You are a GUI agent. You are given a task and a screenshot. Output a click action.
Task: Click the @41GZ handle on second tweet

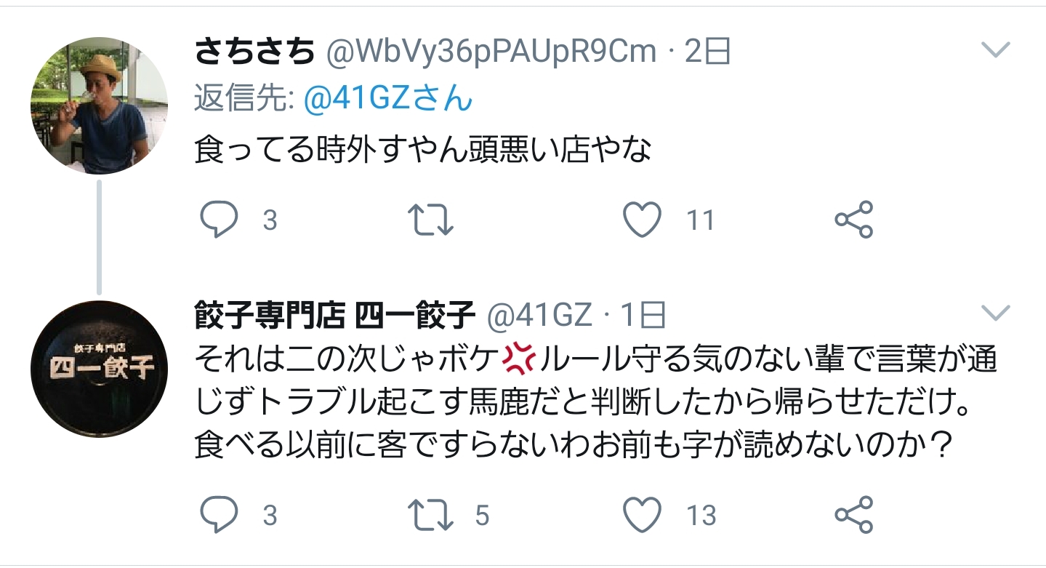coord(540,316)
